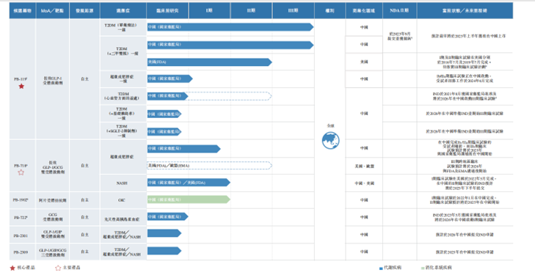Click the dashed 美國(FDA)/歐盟(EMA) outlined bar
Image resolution: width=535 pixels, height=275 pixels.
[209, 166]
